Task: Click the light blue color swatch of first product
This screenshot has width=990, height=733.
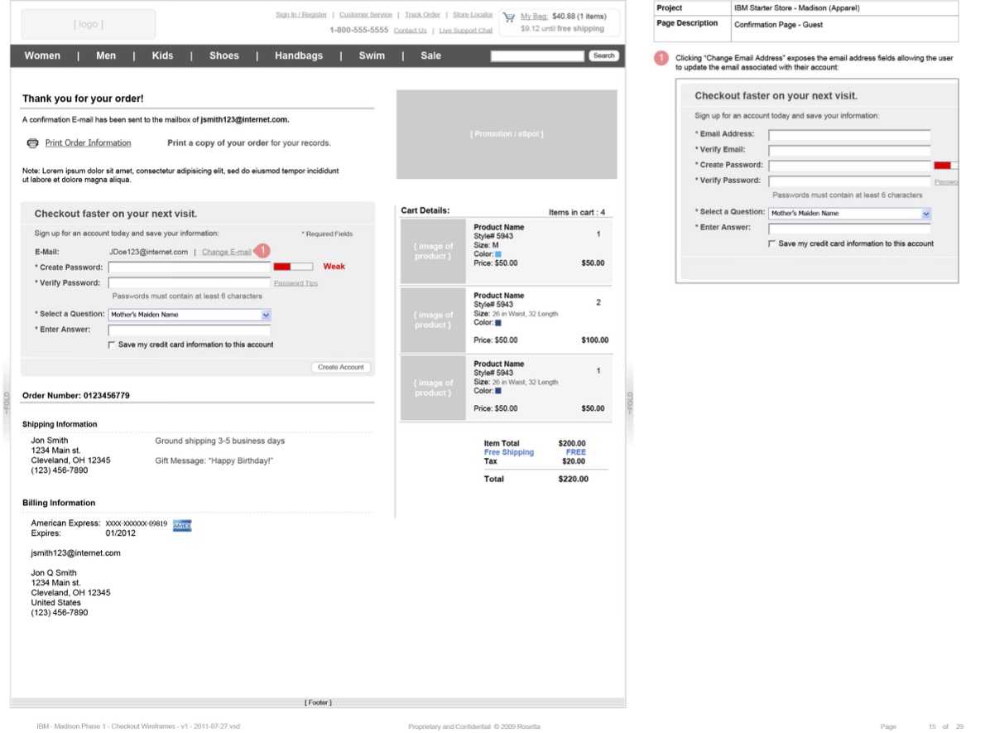Action: tap(498, 254)
